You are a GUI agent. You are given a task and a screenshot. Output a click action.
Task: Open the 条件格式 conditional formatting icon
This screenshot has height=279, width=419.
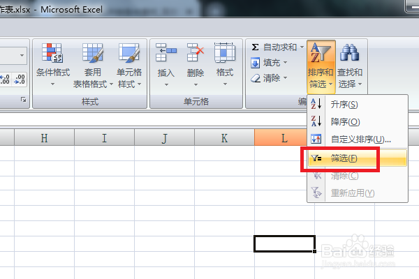tap(52, 53)
